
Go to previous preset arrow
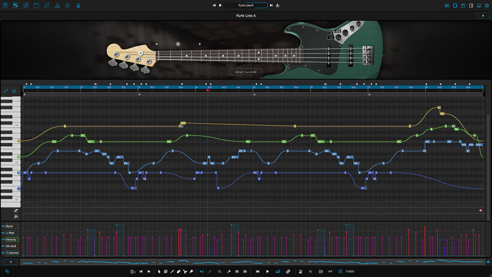215,5
